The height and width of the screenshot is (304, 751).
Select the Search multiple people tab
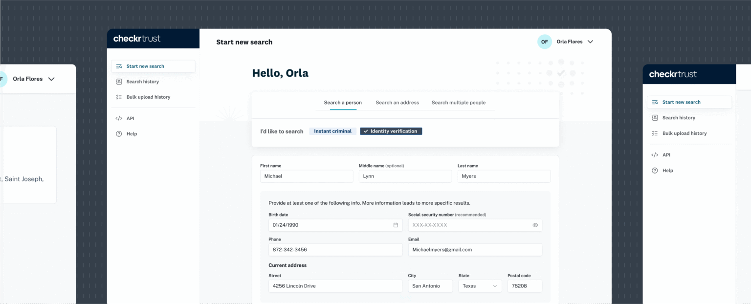click(x=459, y=103)
